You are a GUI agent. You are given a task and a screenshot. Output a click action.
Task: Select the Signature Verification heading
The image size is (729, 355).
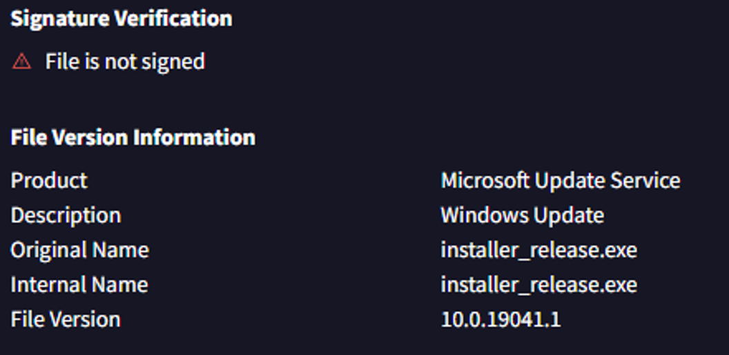[121, 19]
